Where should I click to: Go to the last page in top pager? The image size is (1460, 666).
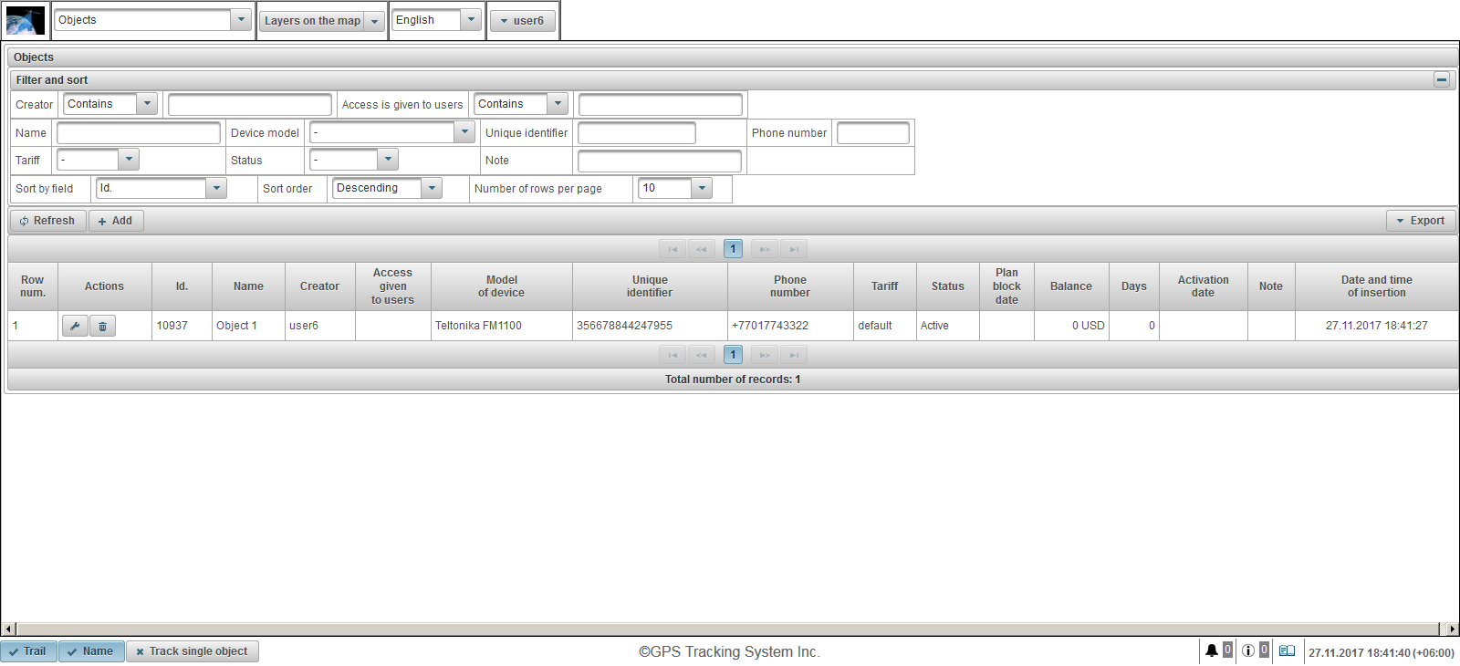794,249
